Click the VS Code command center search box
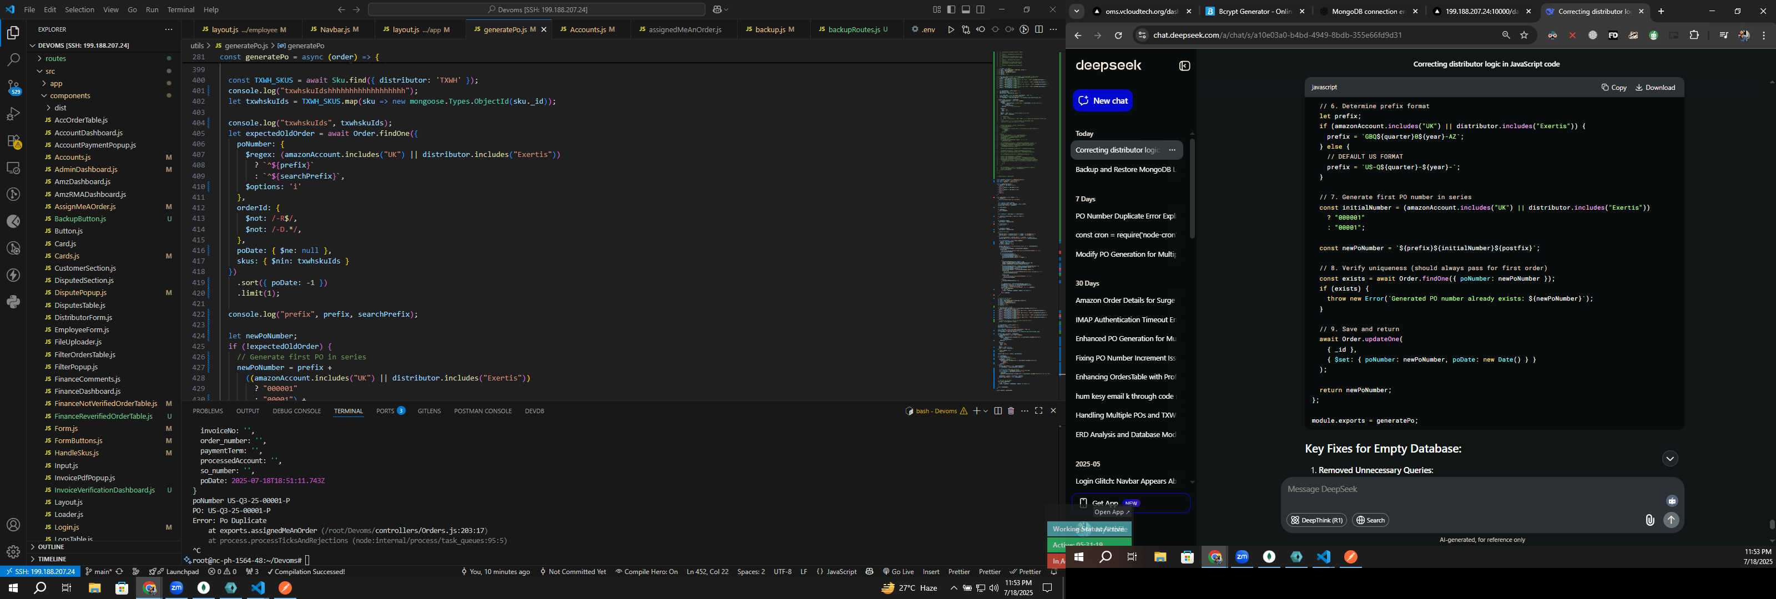The image size is (1776, 599). coord(536,9)
